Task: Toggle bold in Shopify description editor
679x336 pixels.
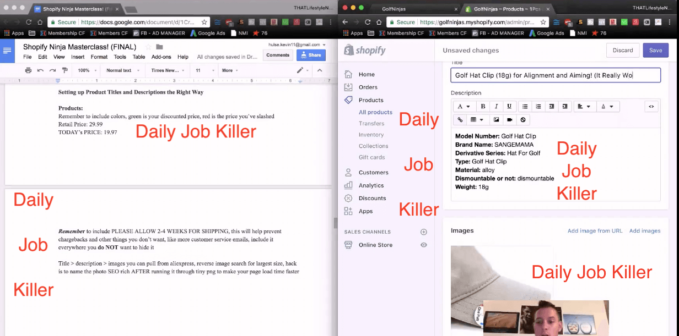Action: (x=483, y=106)
